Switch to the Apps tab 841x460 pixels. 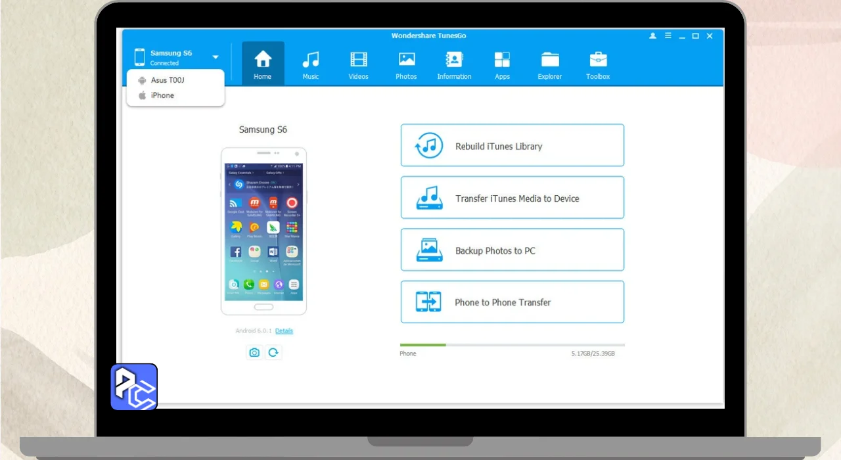503,65
